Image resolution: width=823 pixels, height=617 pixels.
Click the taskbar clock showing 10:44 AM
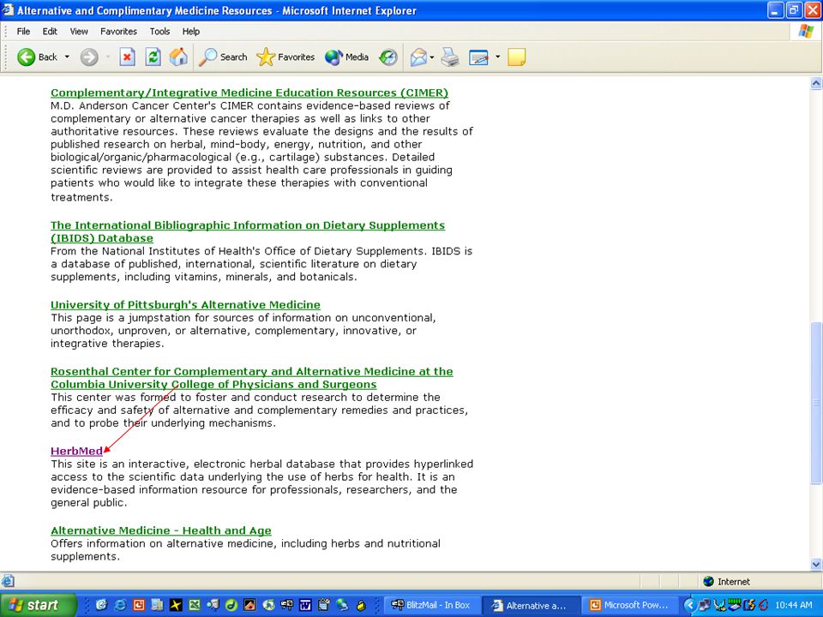point(793,605)
